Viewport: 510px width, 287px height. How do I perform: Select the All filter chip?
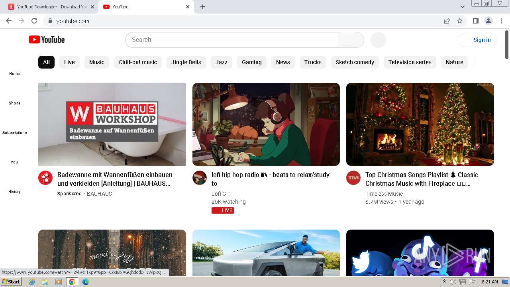tap(46, 62)
